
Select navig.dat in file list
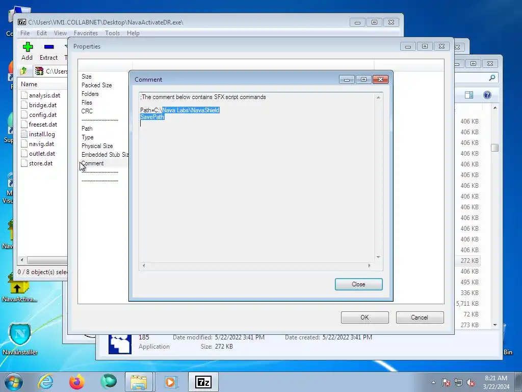point(41,143)
